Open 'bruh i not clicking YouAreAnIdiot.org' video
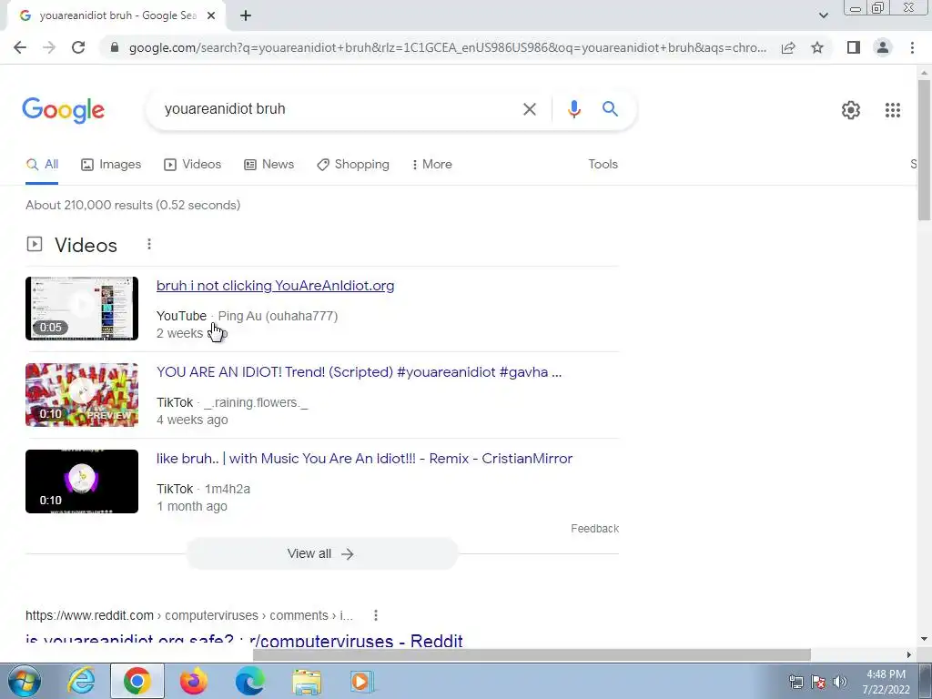The height and width of the screenshot is (699, 932). click(275, 286)
